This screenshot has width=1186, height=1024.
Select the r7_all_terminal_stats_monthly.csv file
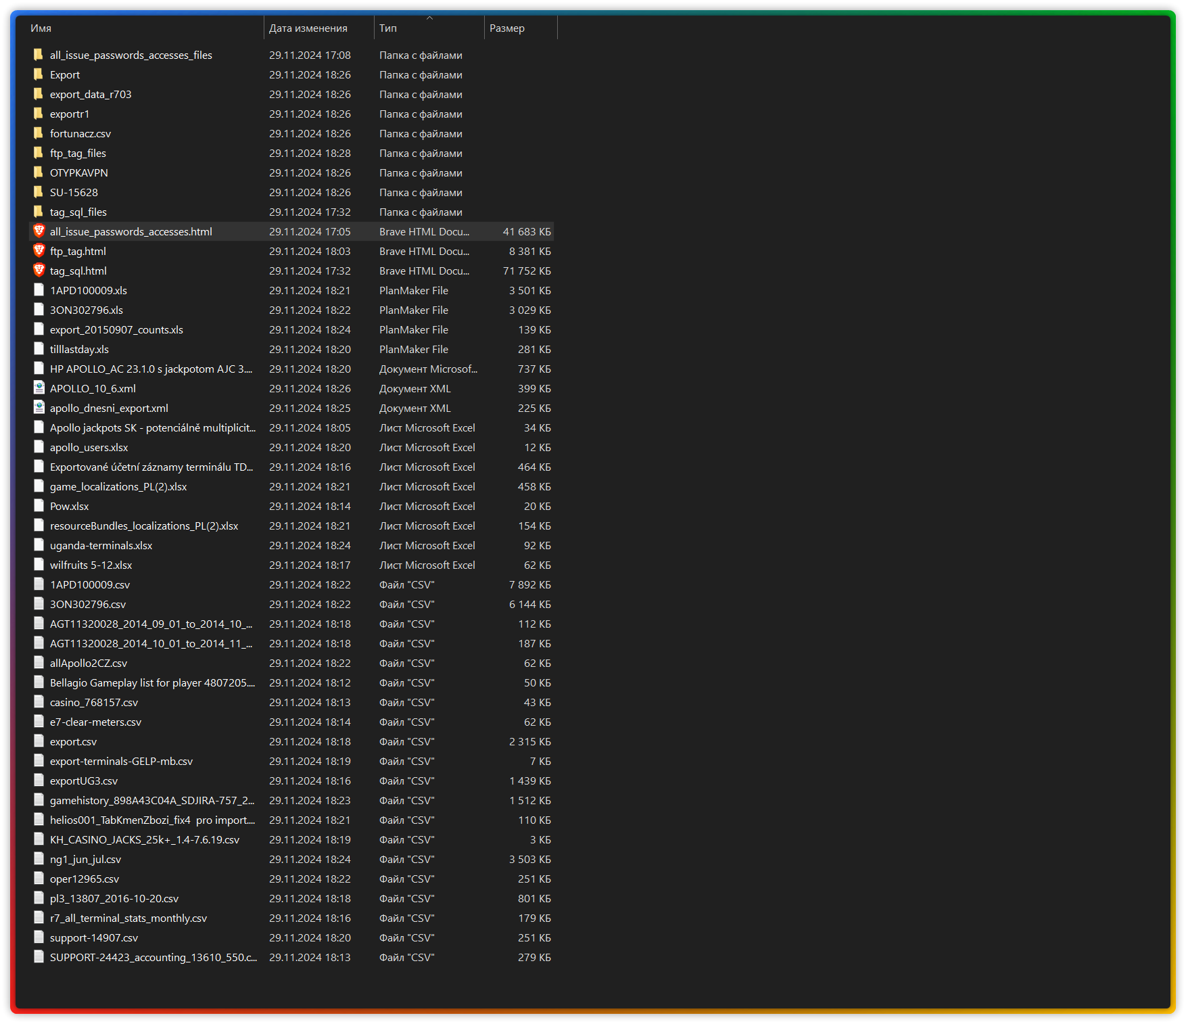(x=291, y=918)
